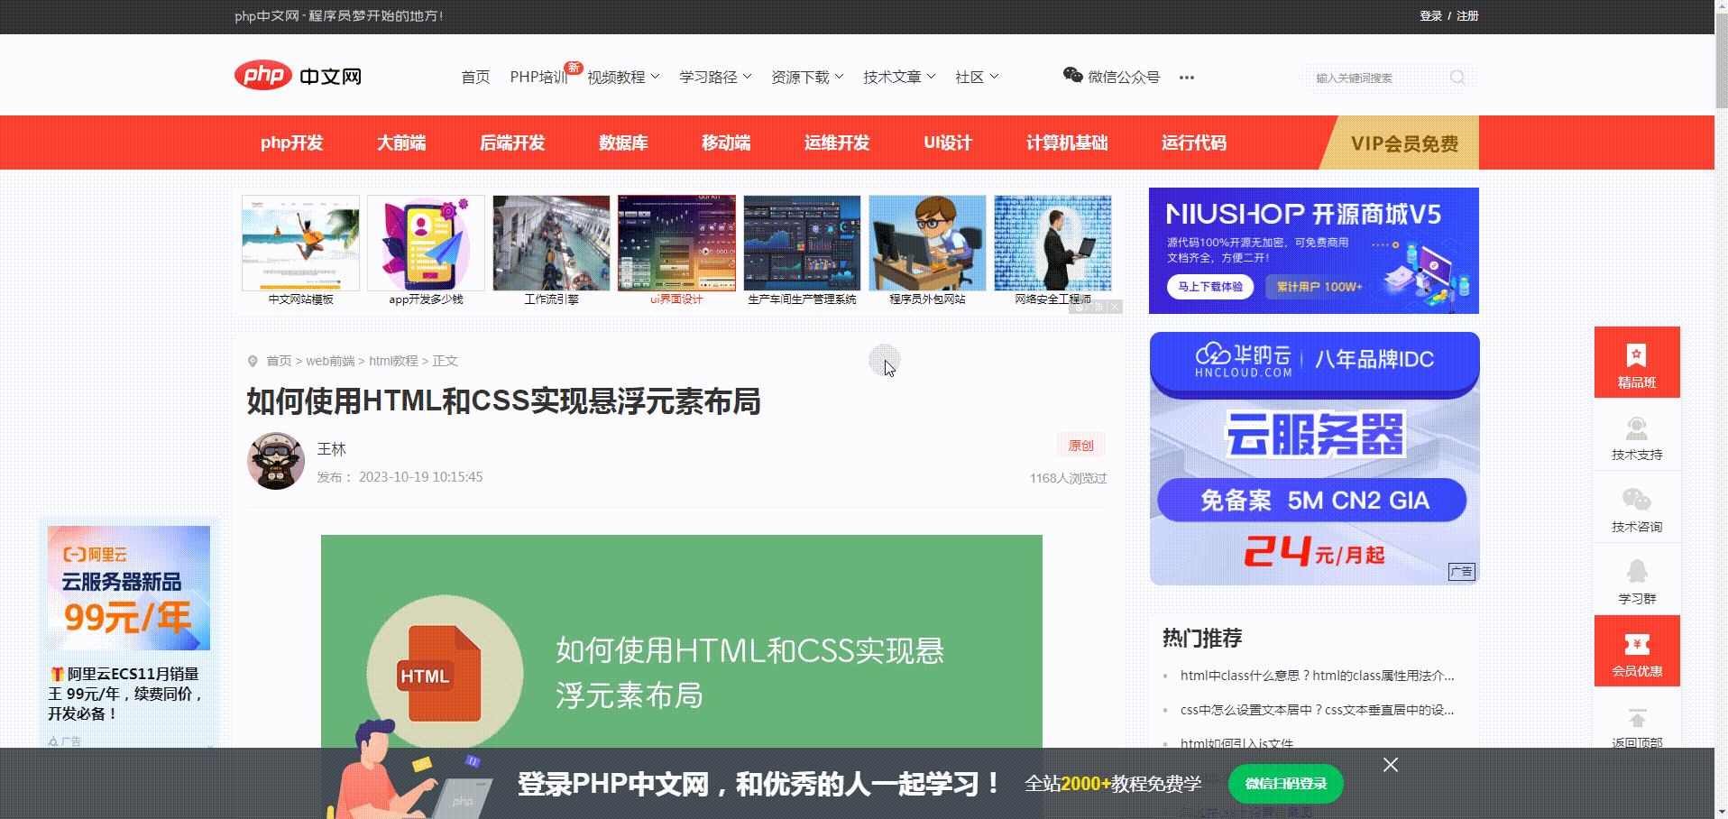1728x819 pixels.
Task: Click the article title heading
Action: [503, 401]
